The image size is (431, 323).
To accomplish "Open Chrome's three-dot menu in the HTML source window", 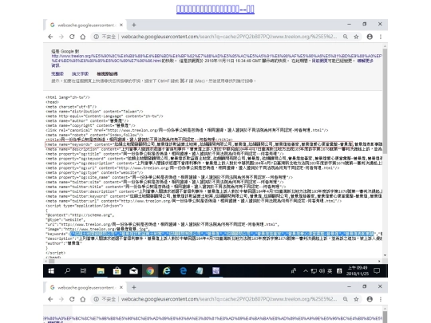I will click(381, 37).
